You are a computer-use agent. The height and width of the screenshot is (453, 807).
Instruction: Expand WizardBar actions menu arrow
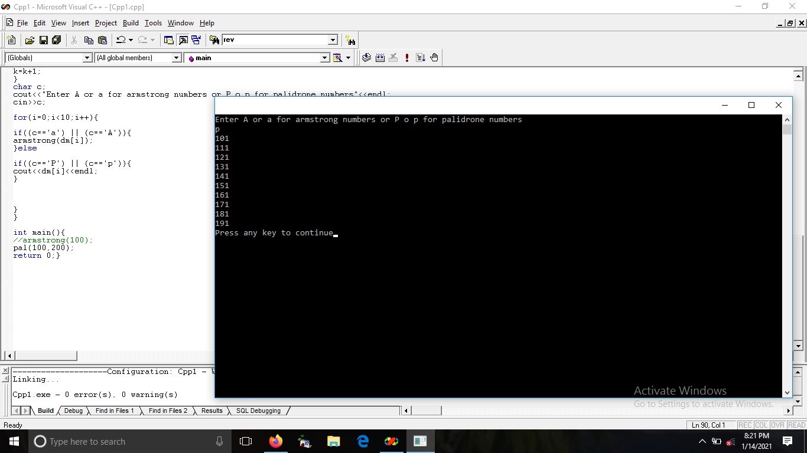348,58
